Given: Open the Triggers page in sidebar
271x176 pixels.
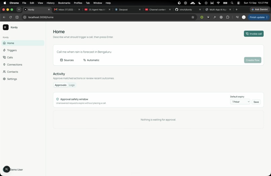Looking at the screenshot, I should point(23,50).
